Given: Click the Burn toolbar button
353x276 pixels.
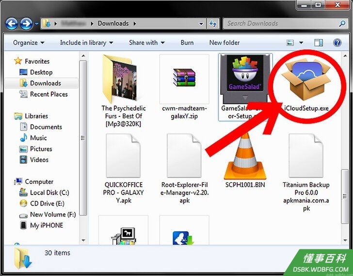Looking at the screenshot, I should pyautogui.click(x=187, y=43).
